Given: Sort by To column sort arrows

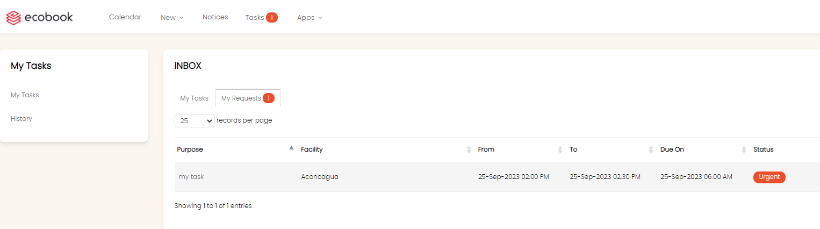Looking at the screenshot, I should coord(651,149).
